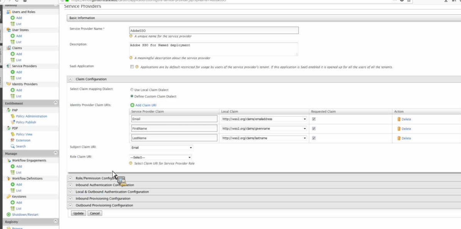Image resolution: width=461 pixels, height=229 pixels.
Task: Collapse the Claim Configuration section
Action: coord(70,79)
